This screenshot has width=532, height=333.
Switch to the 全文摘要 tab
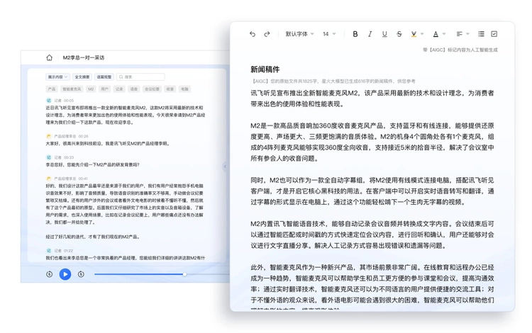coord(81,77)
